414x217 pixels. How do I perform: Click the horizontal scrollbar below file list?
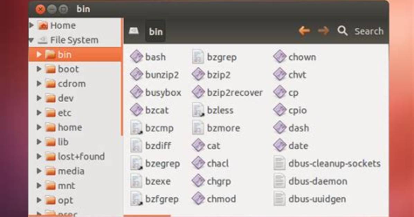coord(147,216)
